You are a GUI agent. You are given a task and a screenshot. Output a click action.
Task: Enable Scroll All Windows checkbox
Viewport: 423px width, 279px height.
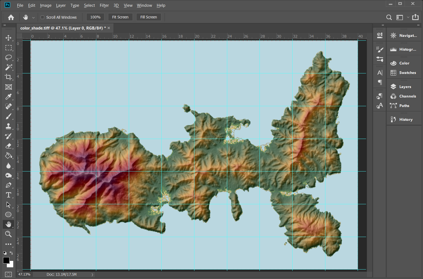(42, 17)
